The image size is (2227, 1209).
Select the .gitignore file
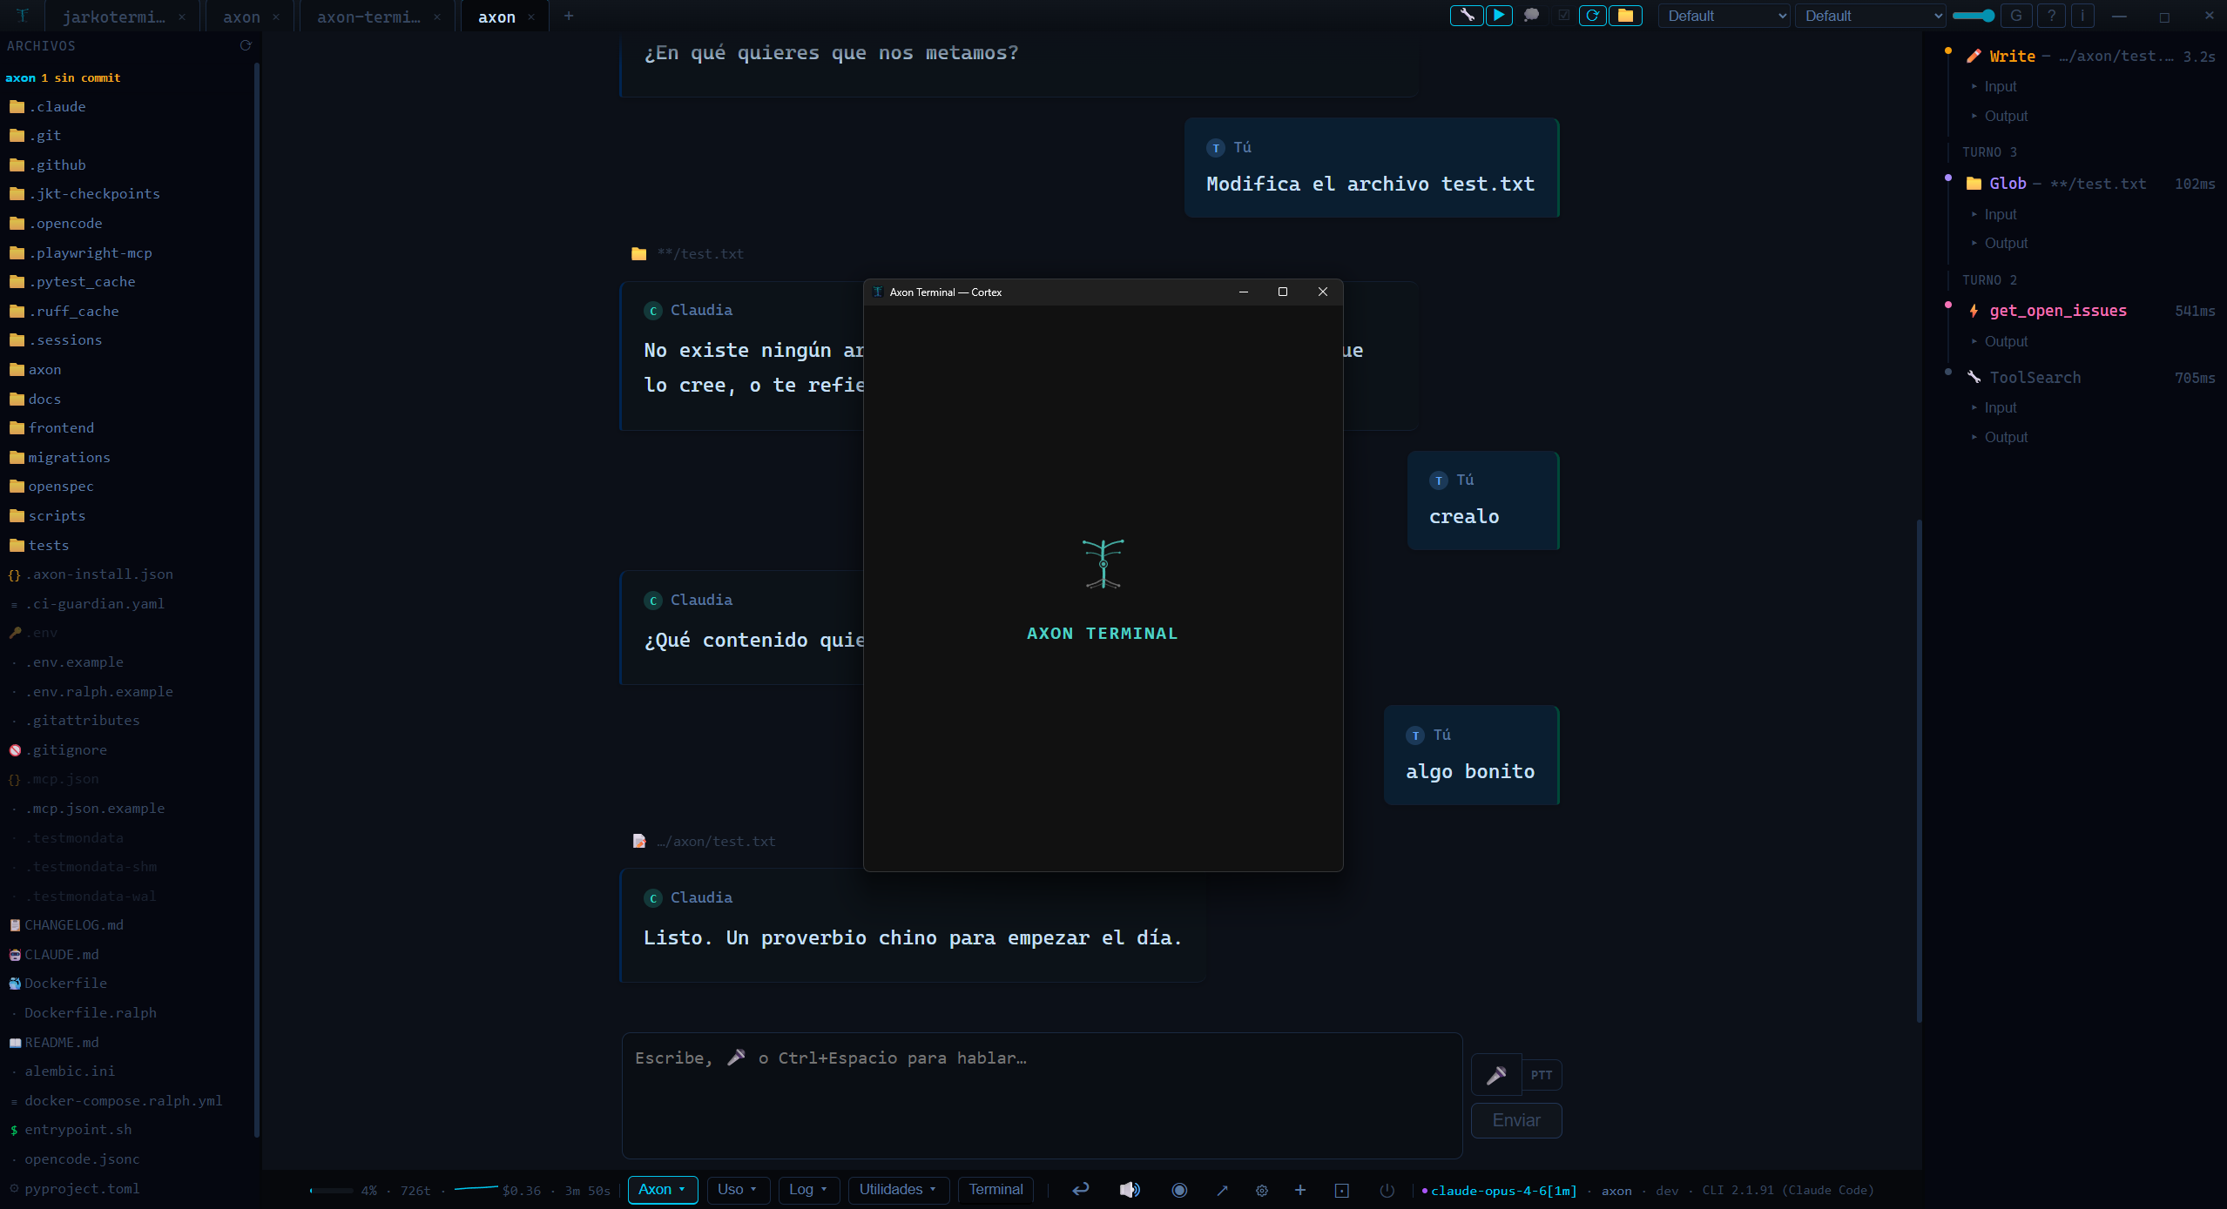coord(59,750)
